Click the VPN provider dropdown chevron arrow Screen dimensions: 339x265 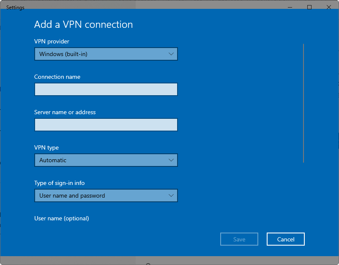click(171, 54)
